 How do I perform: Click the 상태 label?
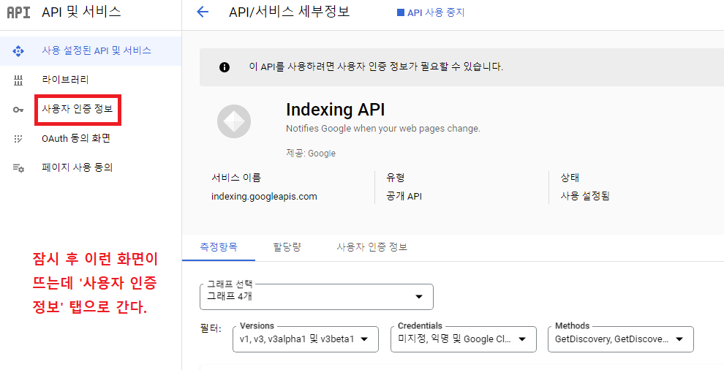(570, 178)
